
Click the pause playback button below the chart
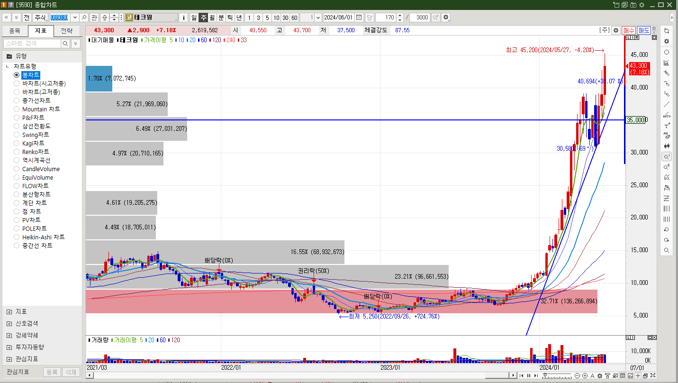point(529,375)
